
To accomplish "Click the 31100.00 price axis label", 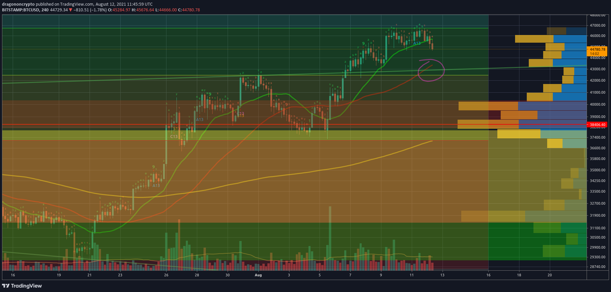I will (x=597, y=228).
